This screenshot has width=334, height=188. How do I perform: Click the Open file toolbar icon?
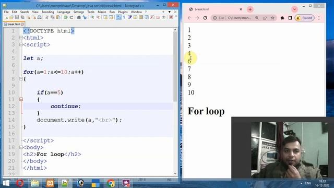coord(11,17)
